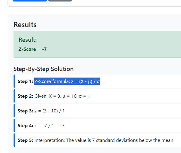Click the highlighted Z-Score formula text
The width and height of the screenshot is (181, 153).
[67, 81]
